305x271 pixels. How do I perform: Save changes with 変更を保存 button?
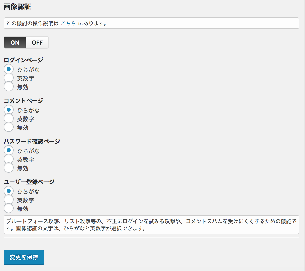pyautogui.click(x=24, y=257)
